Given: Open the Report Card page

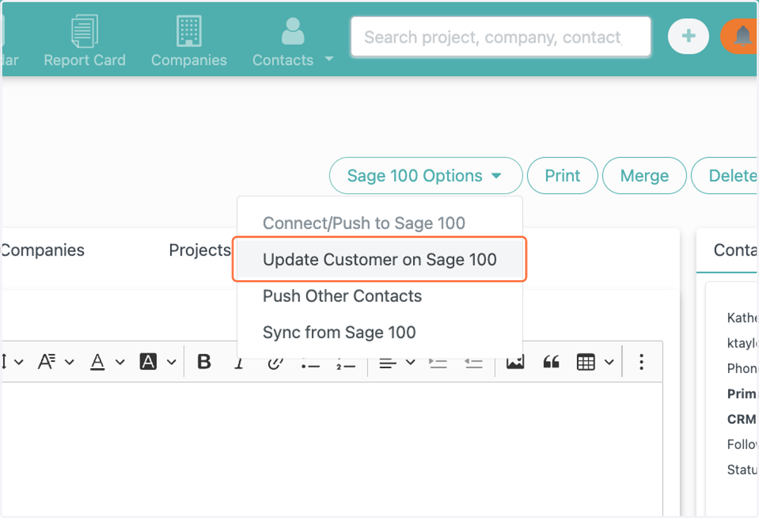Looking at the screenshot, I should (x=84, y=42).
